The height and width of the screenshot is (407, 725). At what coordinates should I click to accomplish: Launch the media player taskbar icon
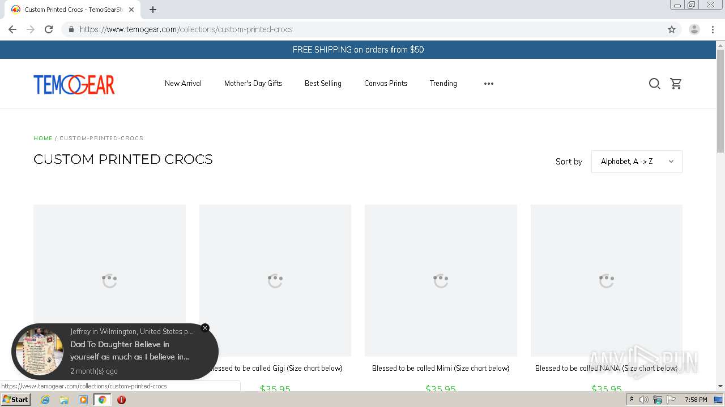click(83, 400)
